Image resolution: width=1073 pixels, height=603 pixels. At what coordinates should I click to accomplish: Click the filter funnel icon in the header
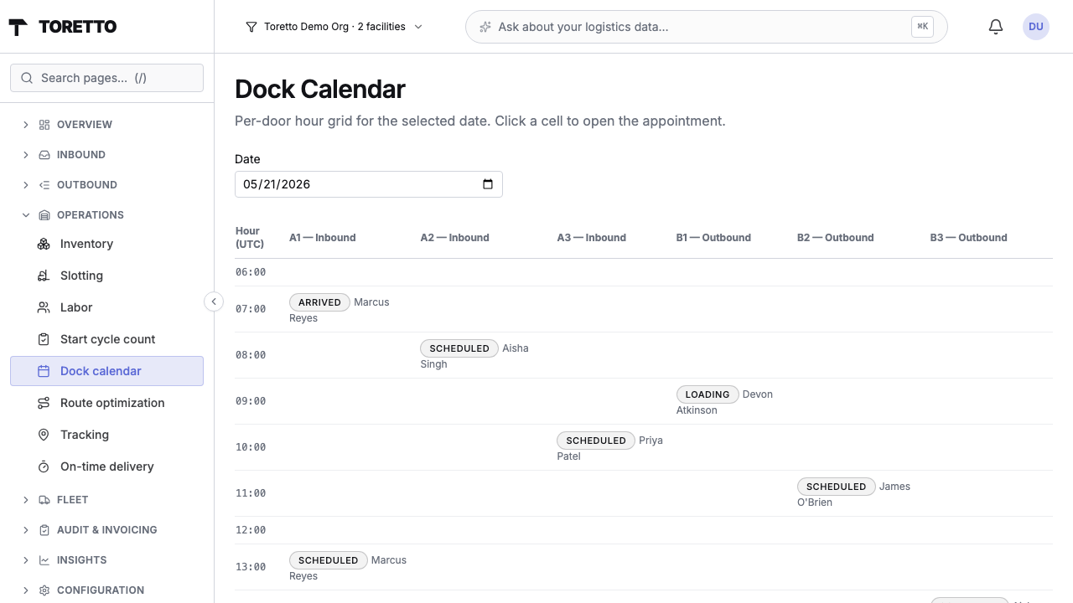coord(251,27)
